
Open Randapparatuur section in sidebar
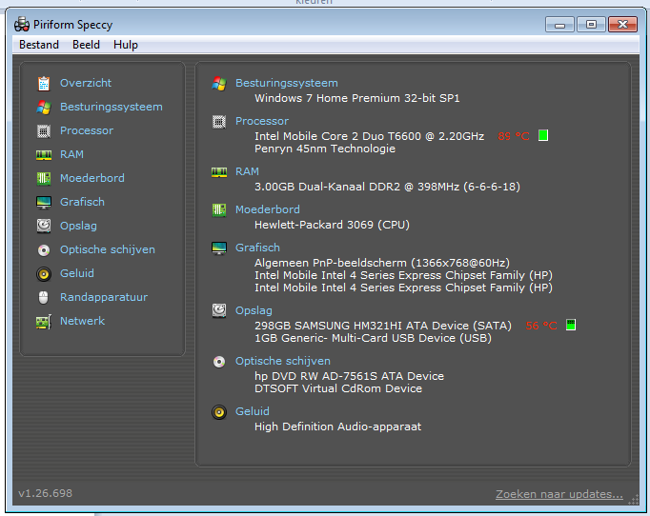tap(104, 297)
